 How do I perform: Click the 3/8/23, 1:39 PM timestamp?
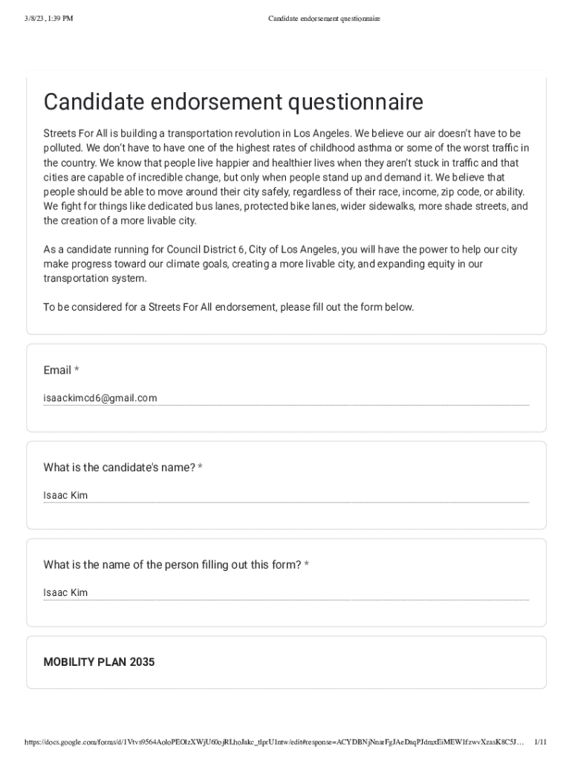click(48, 19)
